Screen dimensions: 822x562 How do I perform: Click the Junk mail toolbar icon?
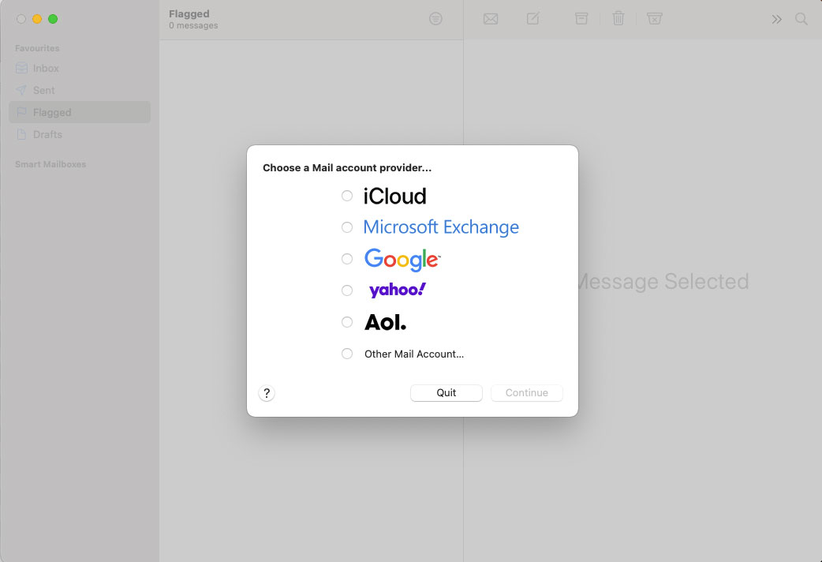coord(654,19)
